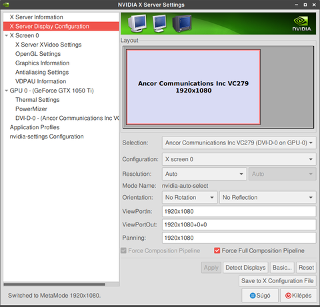Viewport: 320px width, 307px height.
Task: Open PowerMizer page
Action: (61, 109)
